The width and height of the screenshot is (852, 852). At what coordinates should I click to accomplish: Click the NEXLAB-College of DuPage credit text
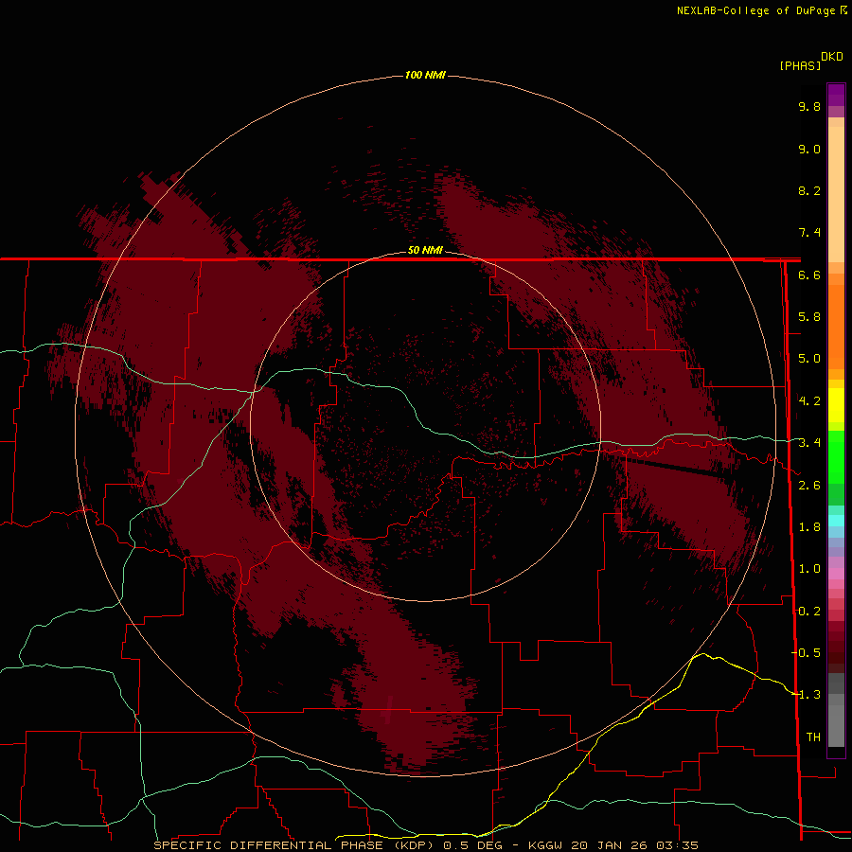coord(757,10)
